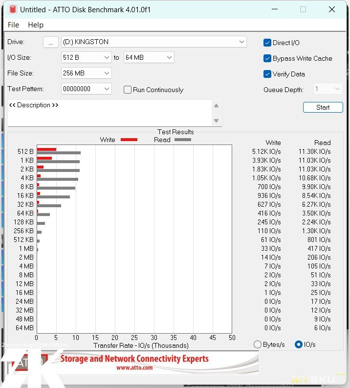Click the red Write legend swatch

[129, 140]
